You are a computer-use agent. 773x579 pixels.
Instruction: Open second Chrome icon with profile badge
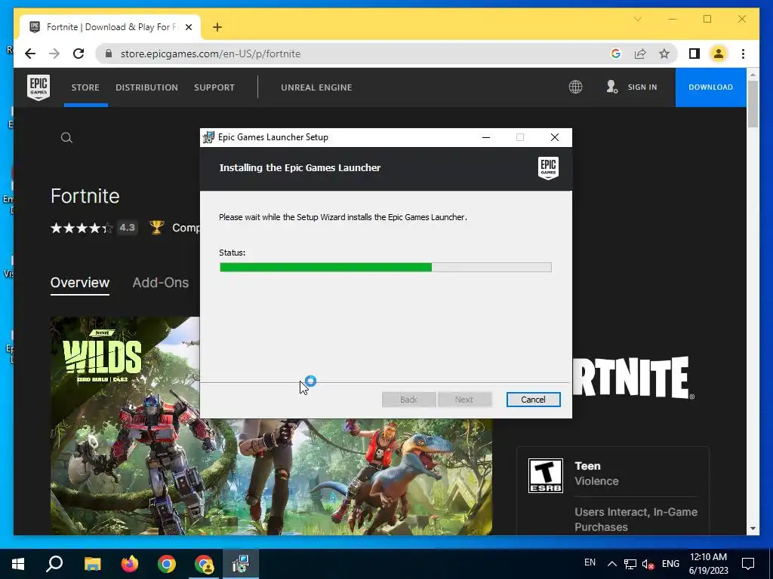pyautogui.click(x=204, y=564)
